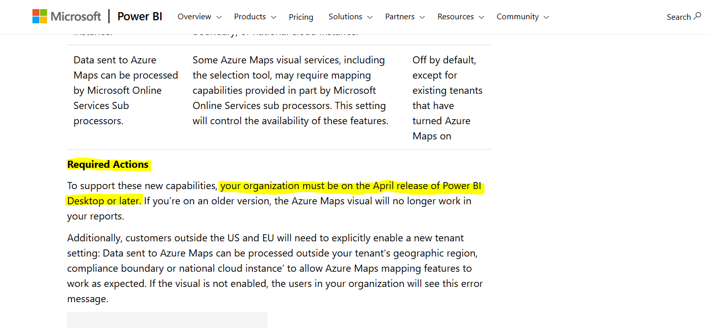Expand the Resources menu
Screen dimensions: 710x328
tap(461, 17)
